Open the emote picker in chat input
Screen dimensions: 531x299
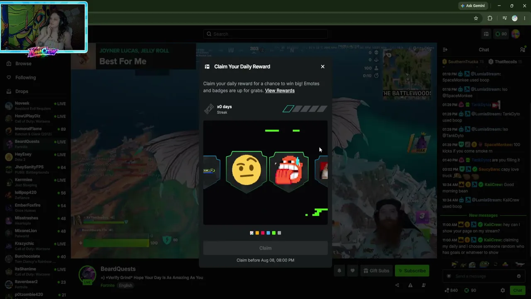point(519,276)
